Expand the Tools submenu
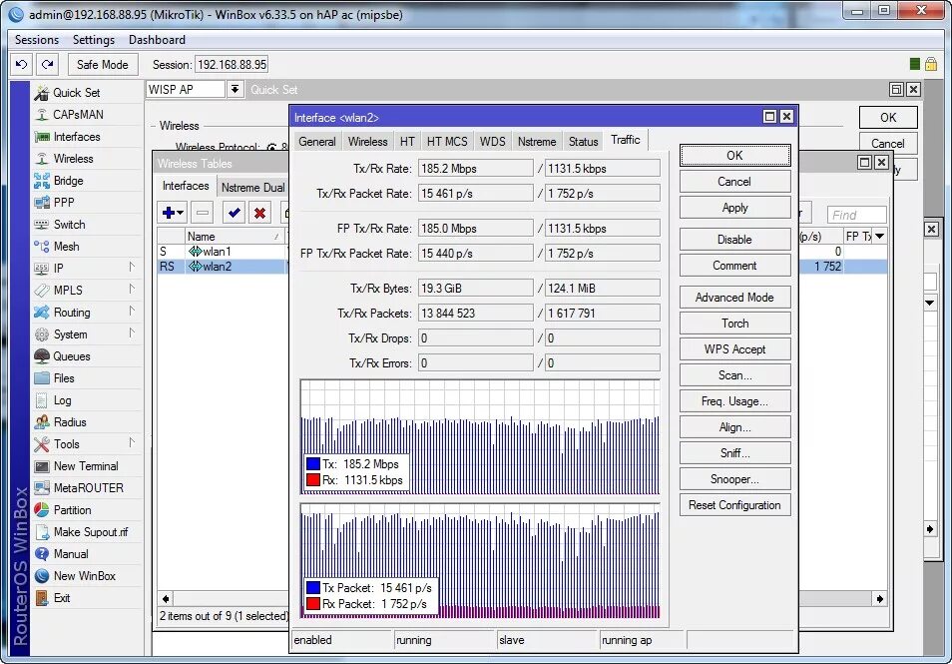Screen dimensions: 952x664 point(132,443)
